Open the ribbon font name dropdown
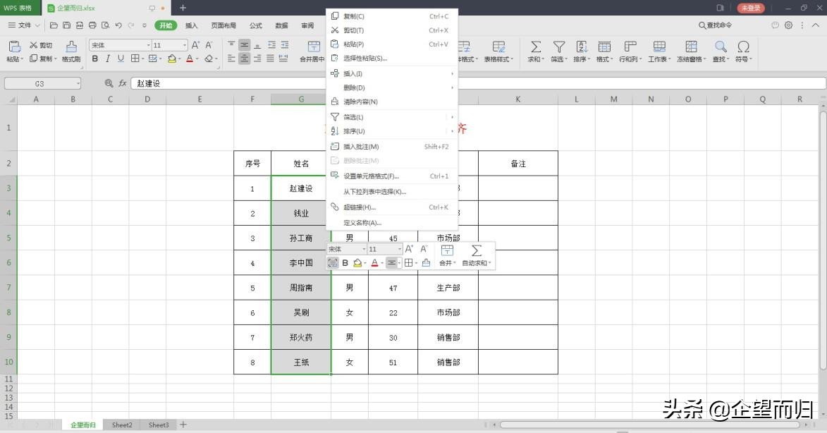Viewport: 827px width, 433px height. [149, 45]
